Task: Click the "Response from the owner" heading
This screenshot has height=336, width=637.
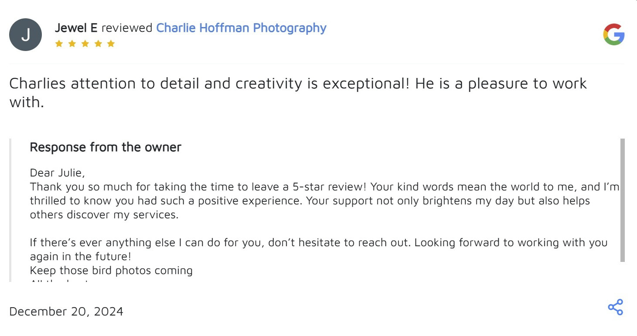Action: (105, 147)
